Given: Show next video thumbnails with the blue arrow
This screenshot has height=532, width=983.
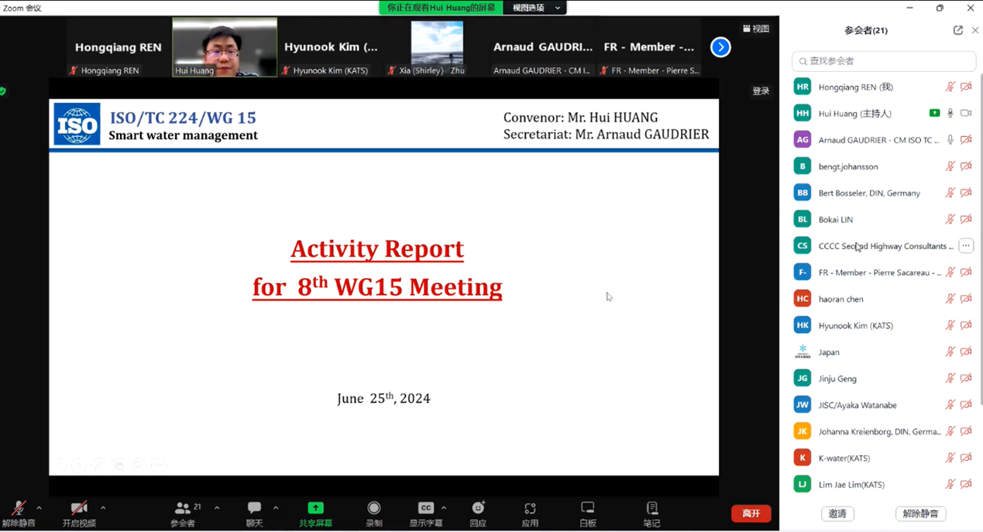Looking at the screenshot, I should coord(720,47).
